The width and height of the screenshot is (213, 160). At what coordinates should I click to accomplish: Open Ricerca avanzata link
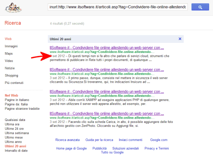click(x=67, y=140)
